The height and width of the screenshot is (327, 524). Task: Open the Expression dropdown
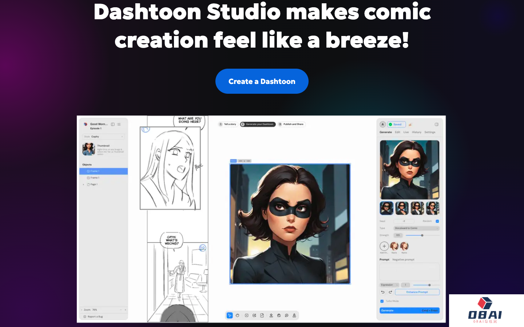coord(389,285)
